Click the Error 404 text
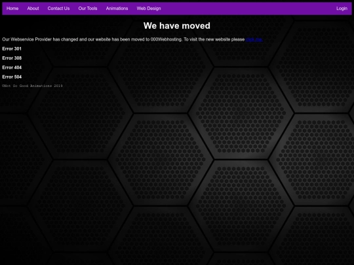Image resolution: width=354 pixels, height=265 pixels. click(12, 67)
